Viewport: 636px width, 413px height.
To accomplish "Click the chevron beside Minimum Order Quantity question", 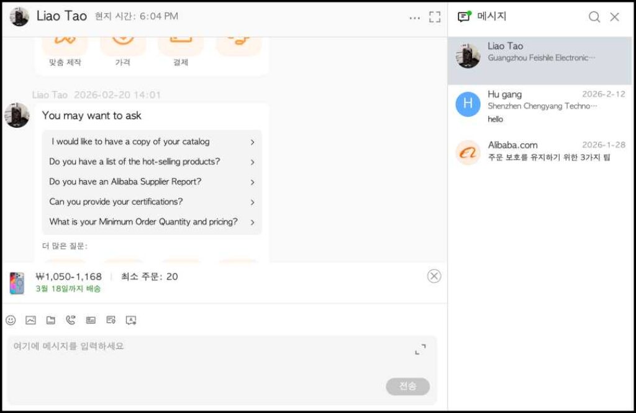I will [x=252, y=222].
